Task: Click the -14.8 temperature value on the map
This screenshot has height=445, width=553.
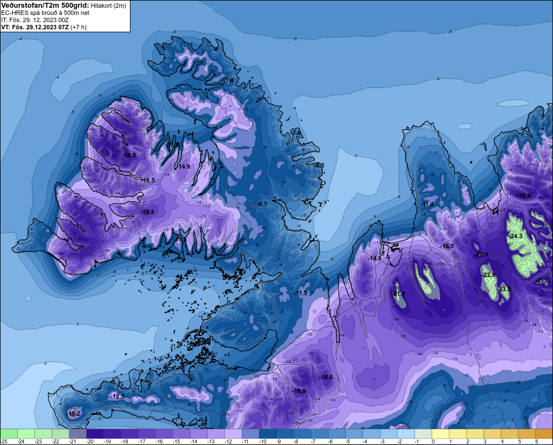Action: click(x=374, y=259)
